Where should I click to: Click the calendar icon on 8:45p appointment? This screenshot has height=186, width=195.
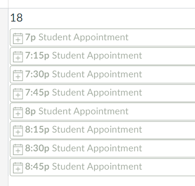coord(18,168)
